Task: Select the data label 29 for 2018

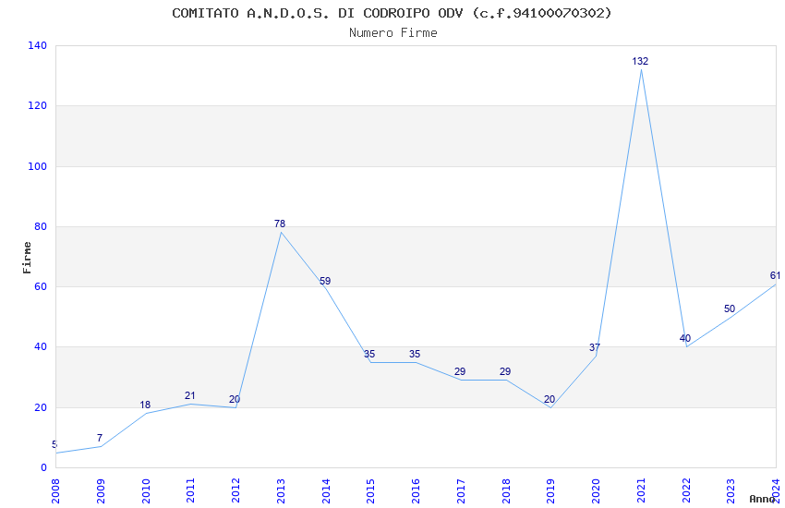Action: [x=504, y=371]
